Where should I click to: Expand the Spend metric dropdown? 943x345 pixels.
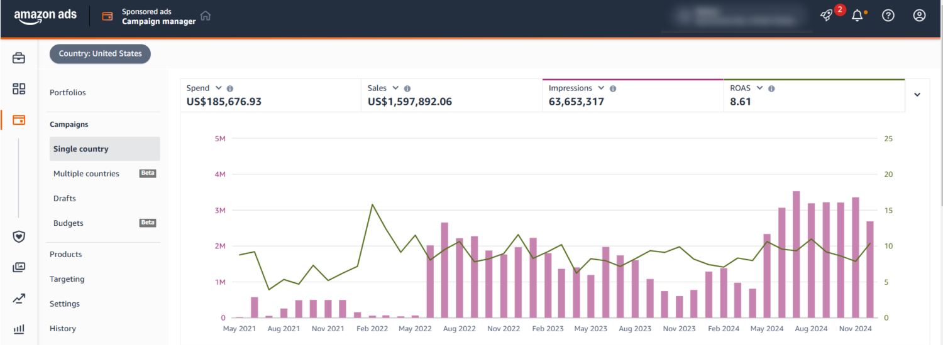coord(219,88)
